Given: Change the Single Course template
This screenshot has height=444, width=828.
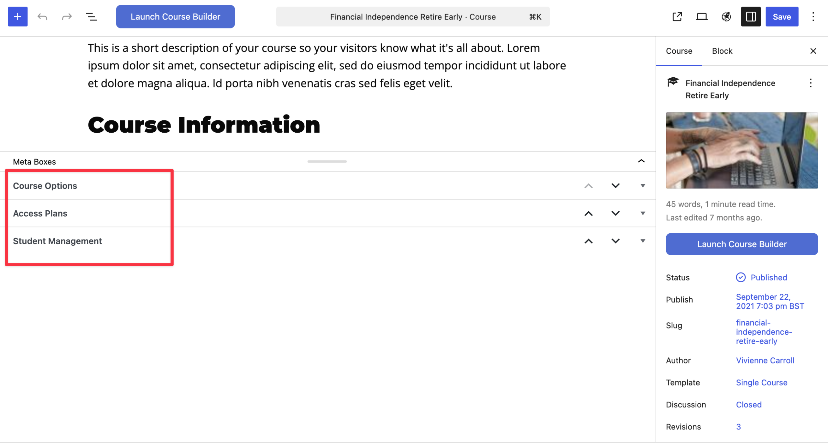Looking at the screenshot, I should [x=761, y=382].
